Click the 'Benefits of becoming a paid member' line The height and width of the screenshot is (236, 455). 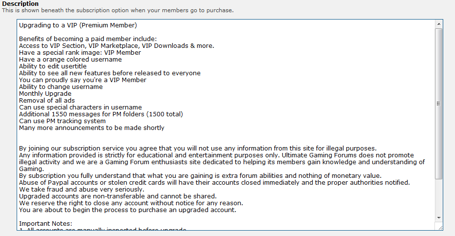(88, 39)
